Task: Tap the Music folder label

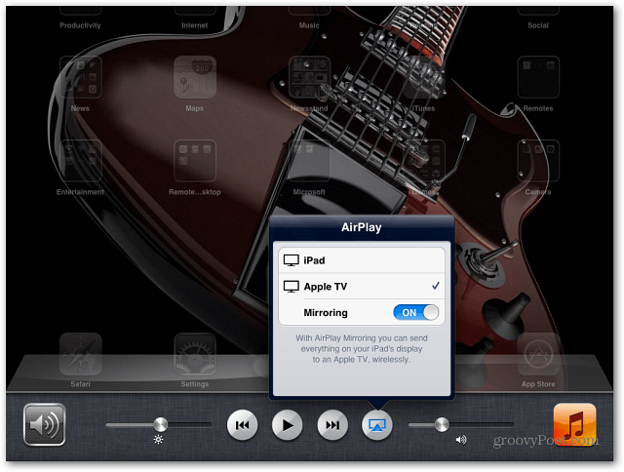Action: coord(309,25)
